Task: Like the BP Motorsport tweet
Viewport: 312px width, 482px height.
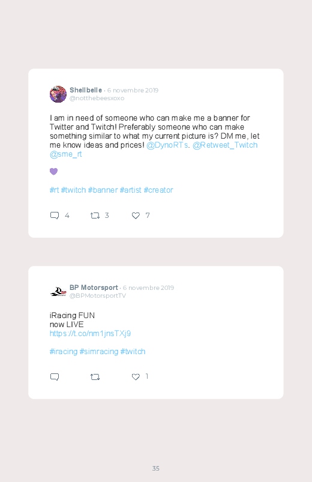Action: click(136, 376)
